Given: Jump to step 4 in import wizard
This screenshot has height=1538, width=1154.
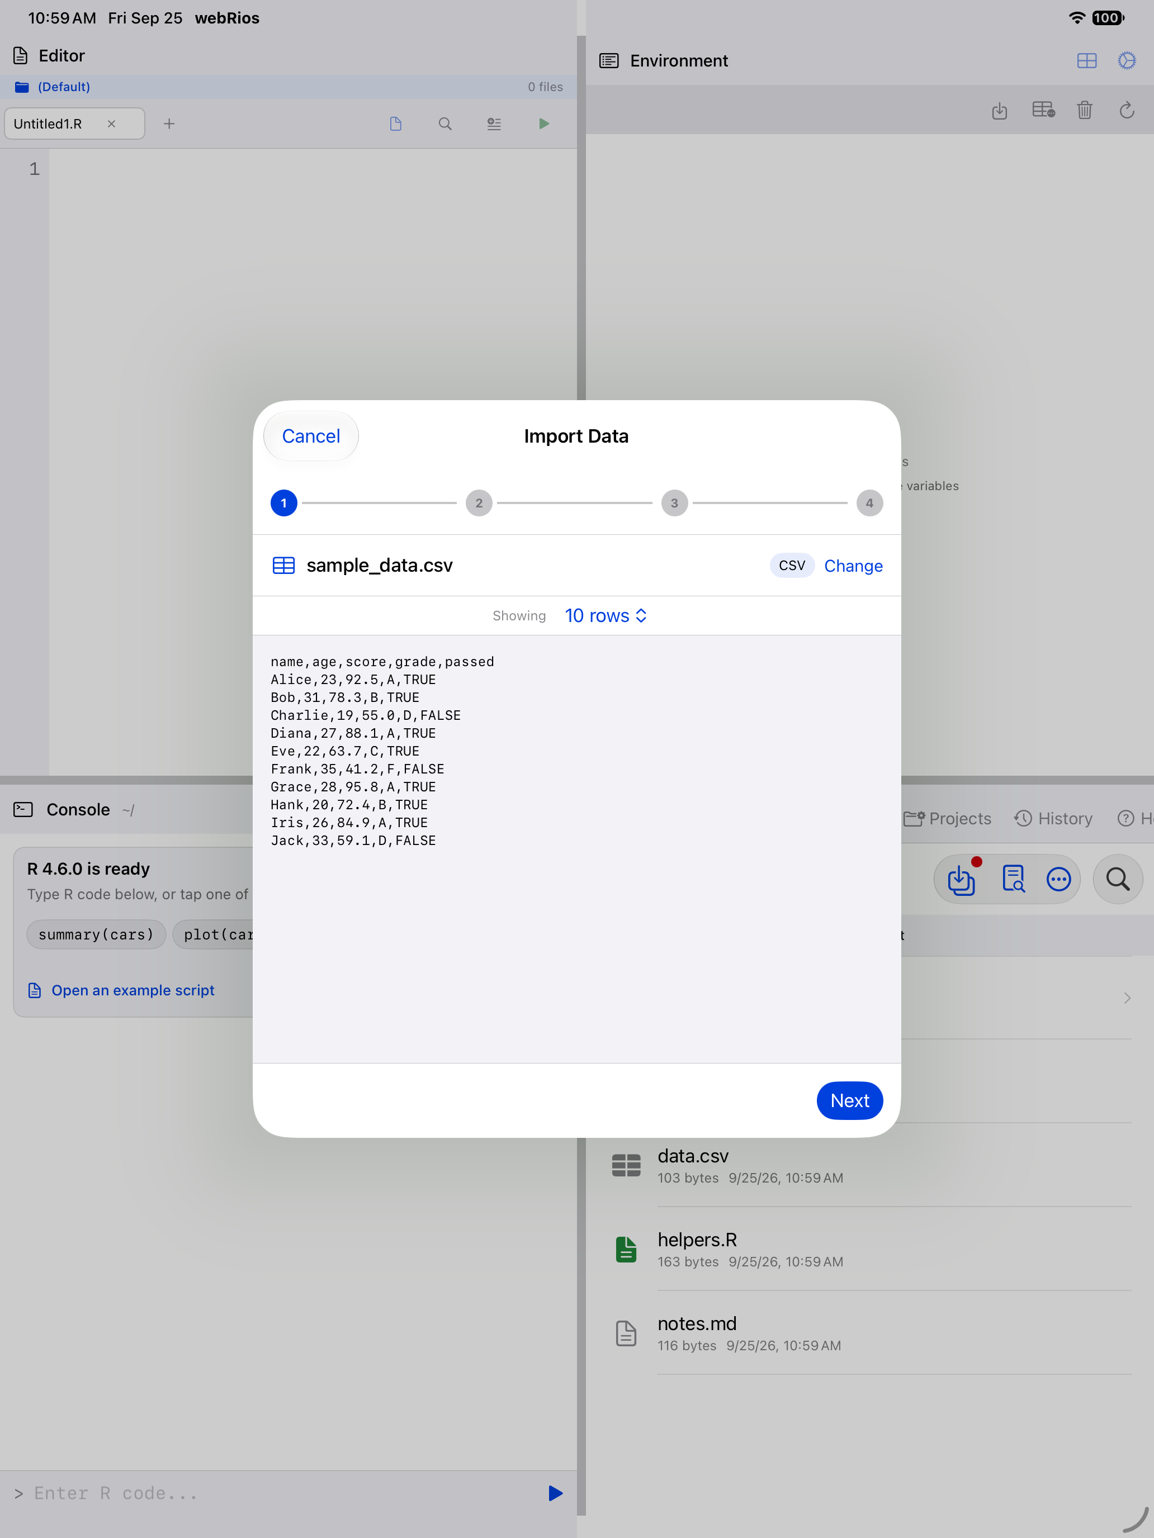Looking at the screenshot, I should click(x=869, y=503).
